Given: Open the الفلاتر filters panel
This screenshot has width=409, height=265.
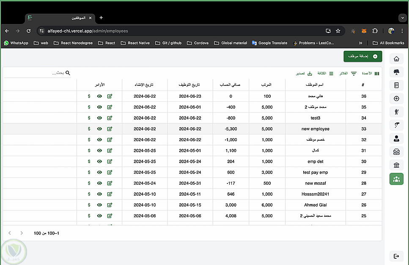Looking at the screenshot, I should 348,74.
